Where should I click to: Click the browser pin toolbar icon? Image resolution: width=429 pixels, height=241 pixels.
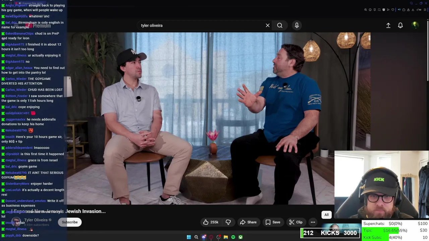(x=375, y=10)
